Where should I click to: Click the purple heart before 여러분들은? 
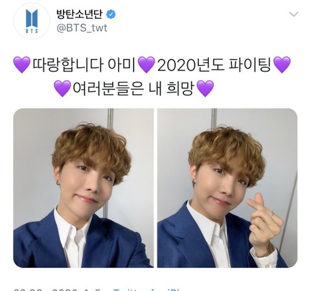click(62, 89)
